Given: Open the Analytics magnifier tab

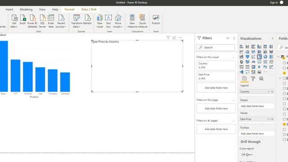Looking at the screenshot, I should 261,79.
